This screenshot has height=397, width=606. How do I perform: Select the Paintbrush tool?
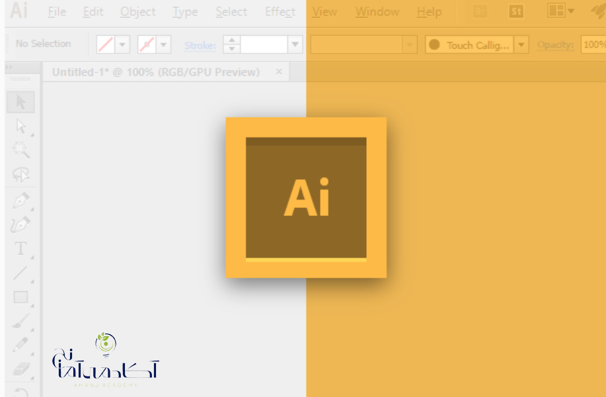click(21, 321)
